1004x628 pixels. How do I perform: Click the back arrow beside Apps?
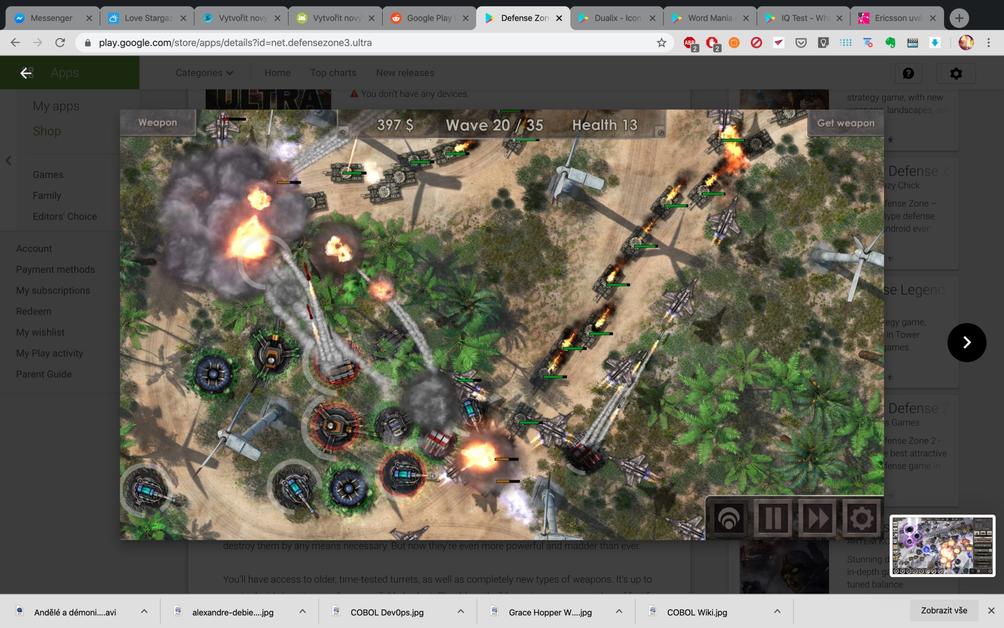tap(27, 73)
